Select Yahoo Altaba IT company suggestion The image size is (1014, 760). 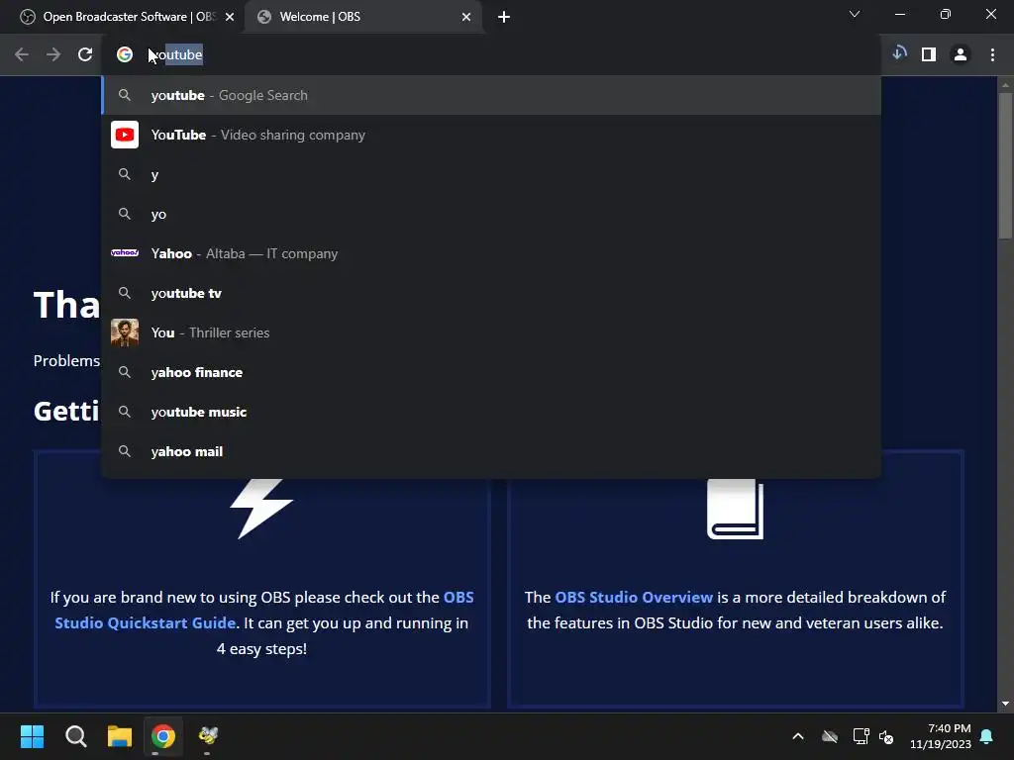491,253
